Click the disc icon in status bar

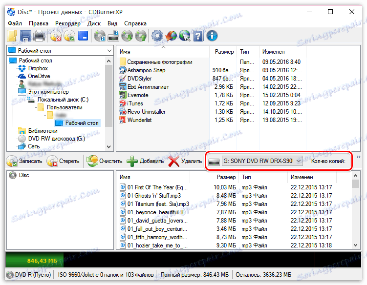pos(10,275)
